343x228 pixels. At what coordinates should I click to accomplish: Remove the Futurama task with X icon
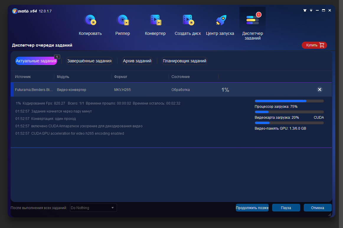click(x=319, y=89)
